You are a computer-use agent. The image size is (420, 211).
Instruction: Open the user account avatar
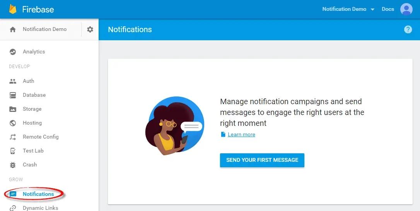[x=406, y=9]
